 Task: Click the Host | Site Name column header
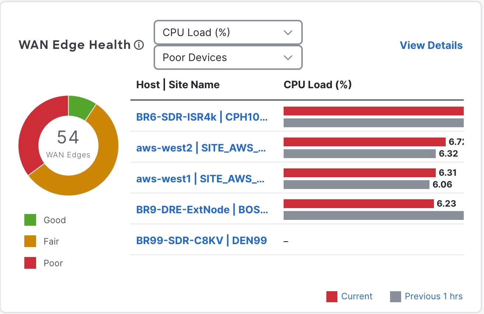tap(178, 85)
